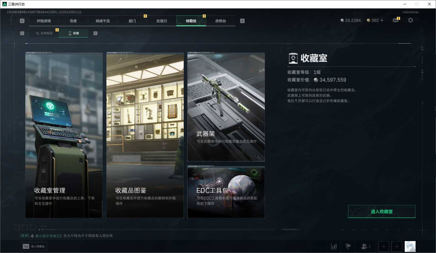Click the 收藏室等级 1级 text

click(x=304, y=72)
